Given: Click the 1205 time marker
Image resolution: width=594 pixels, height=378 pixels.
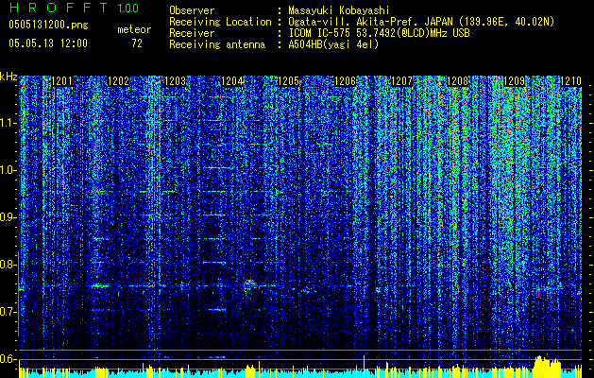Looking at the screenshot, I should click(x=288, y=81).
